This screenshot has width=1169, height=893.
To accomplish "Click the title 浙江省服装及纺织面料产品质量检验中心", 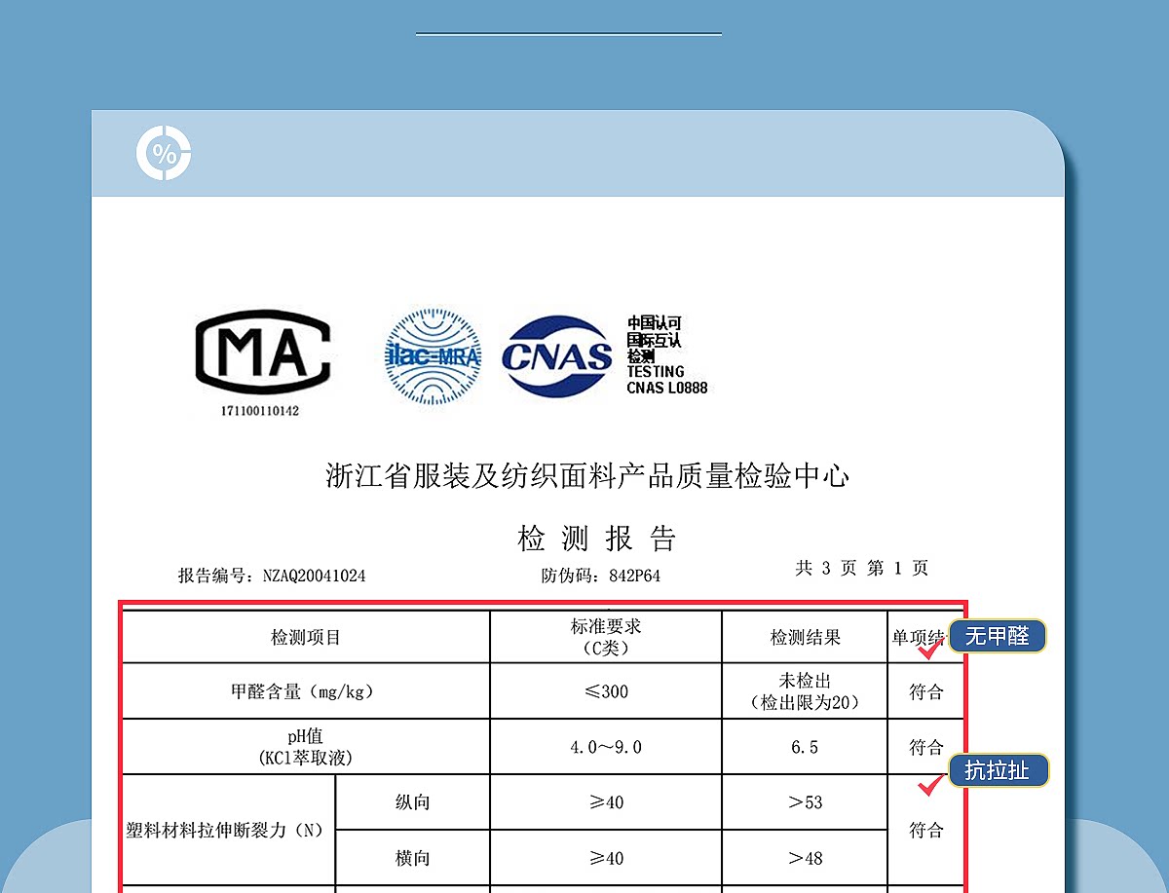I will pos(587,476).
